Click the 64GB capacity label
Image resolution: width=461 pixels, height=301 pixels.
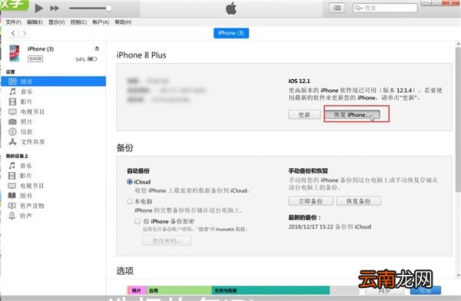tap(35, 59)
